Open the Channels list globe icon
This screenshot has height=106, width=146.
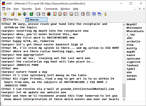[x=25, y=14]
